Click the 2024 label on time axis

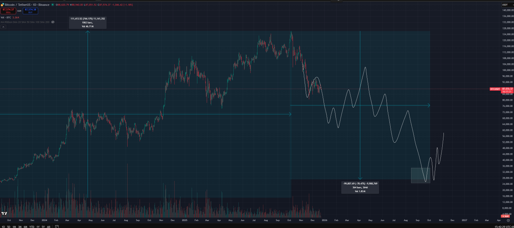click(44, 220)
